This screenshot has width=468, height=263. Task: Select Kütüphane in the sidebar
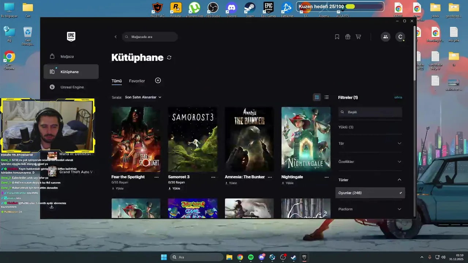[71, 72]
